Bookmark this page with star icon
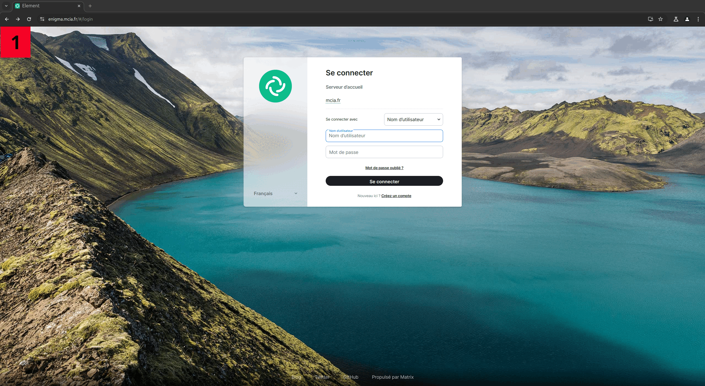 [660, 19]
